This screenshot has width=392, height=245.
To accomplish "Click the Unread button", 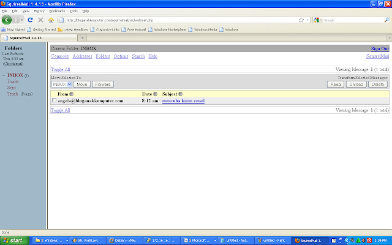I will point(356,85).
